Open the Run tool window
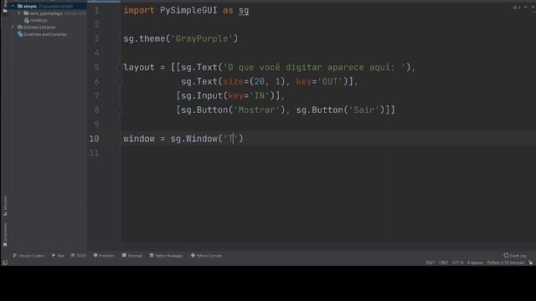 click(x=58, y=256)
